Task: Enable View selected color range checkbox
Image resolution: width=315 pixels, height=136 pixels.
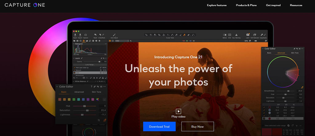Action: coord(264,126)
